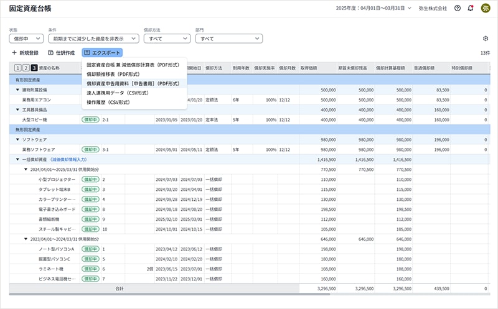Select the ラミネート機 asset row
Screen dimensions: 498x309
tap(250, 269)
